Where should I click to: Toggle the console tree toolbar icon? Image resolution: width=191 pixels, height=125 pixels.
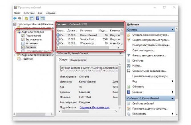point(31,19)
